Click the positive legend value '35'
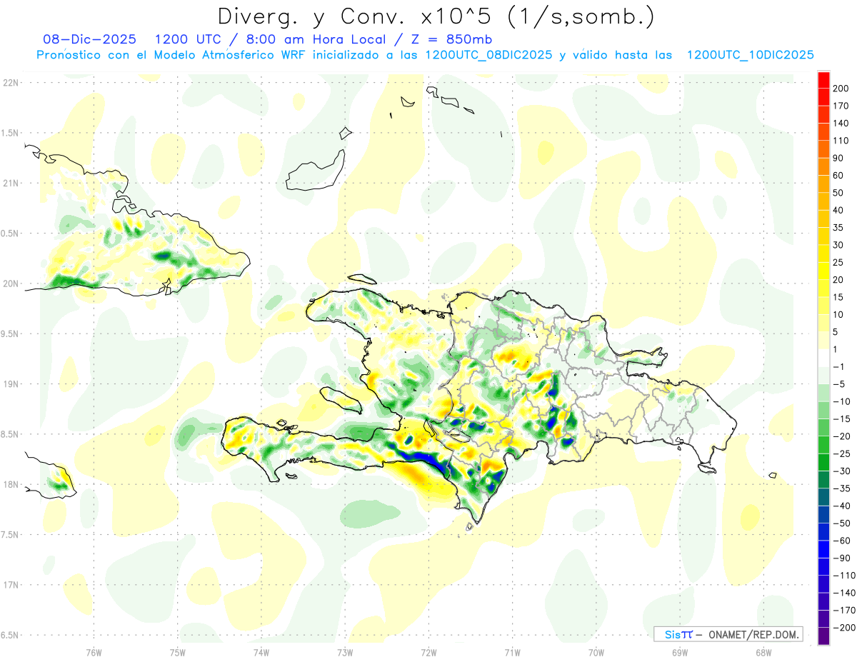The height and width of the screenshot is (662, 857). coord(839,228)
